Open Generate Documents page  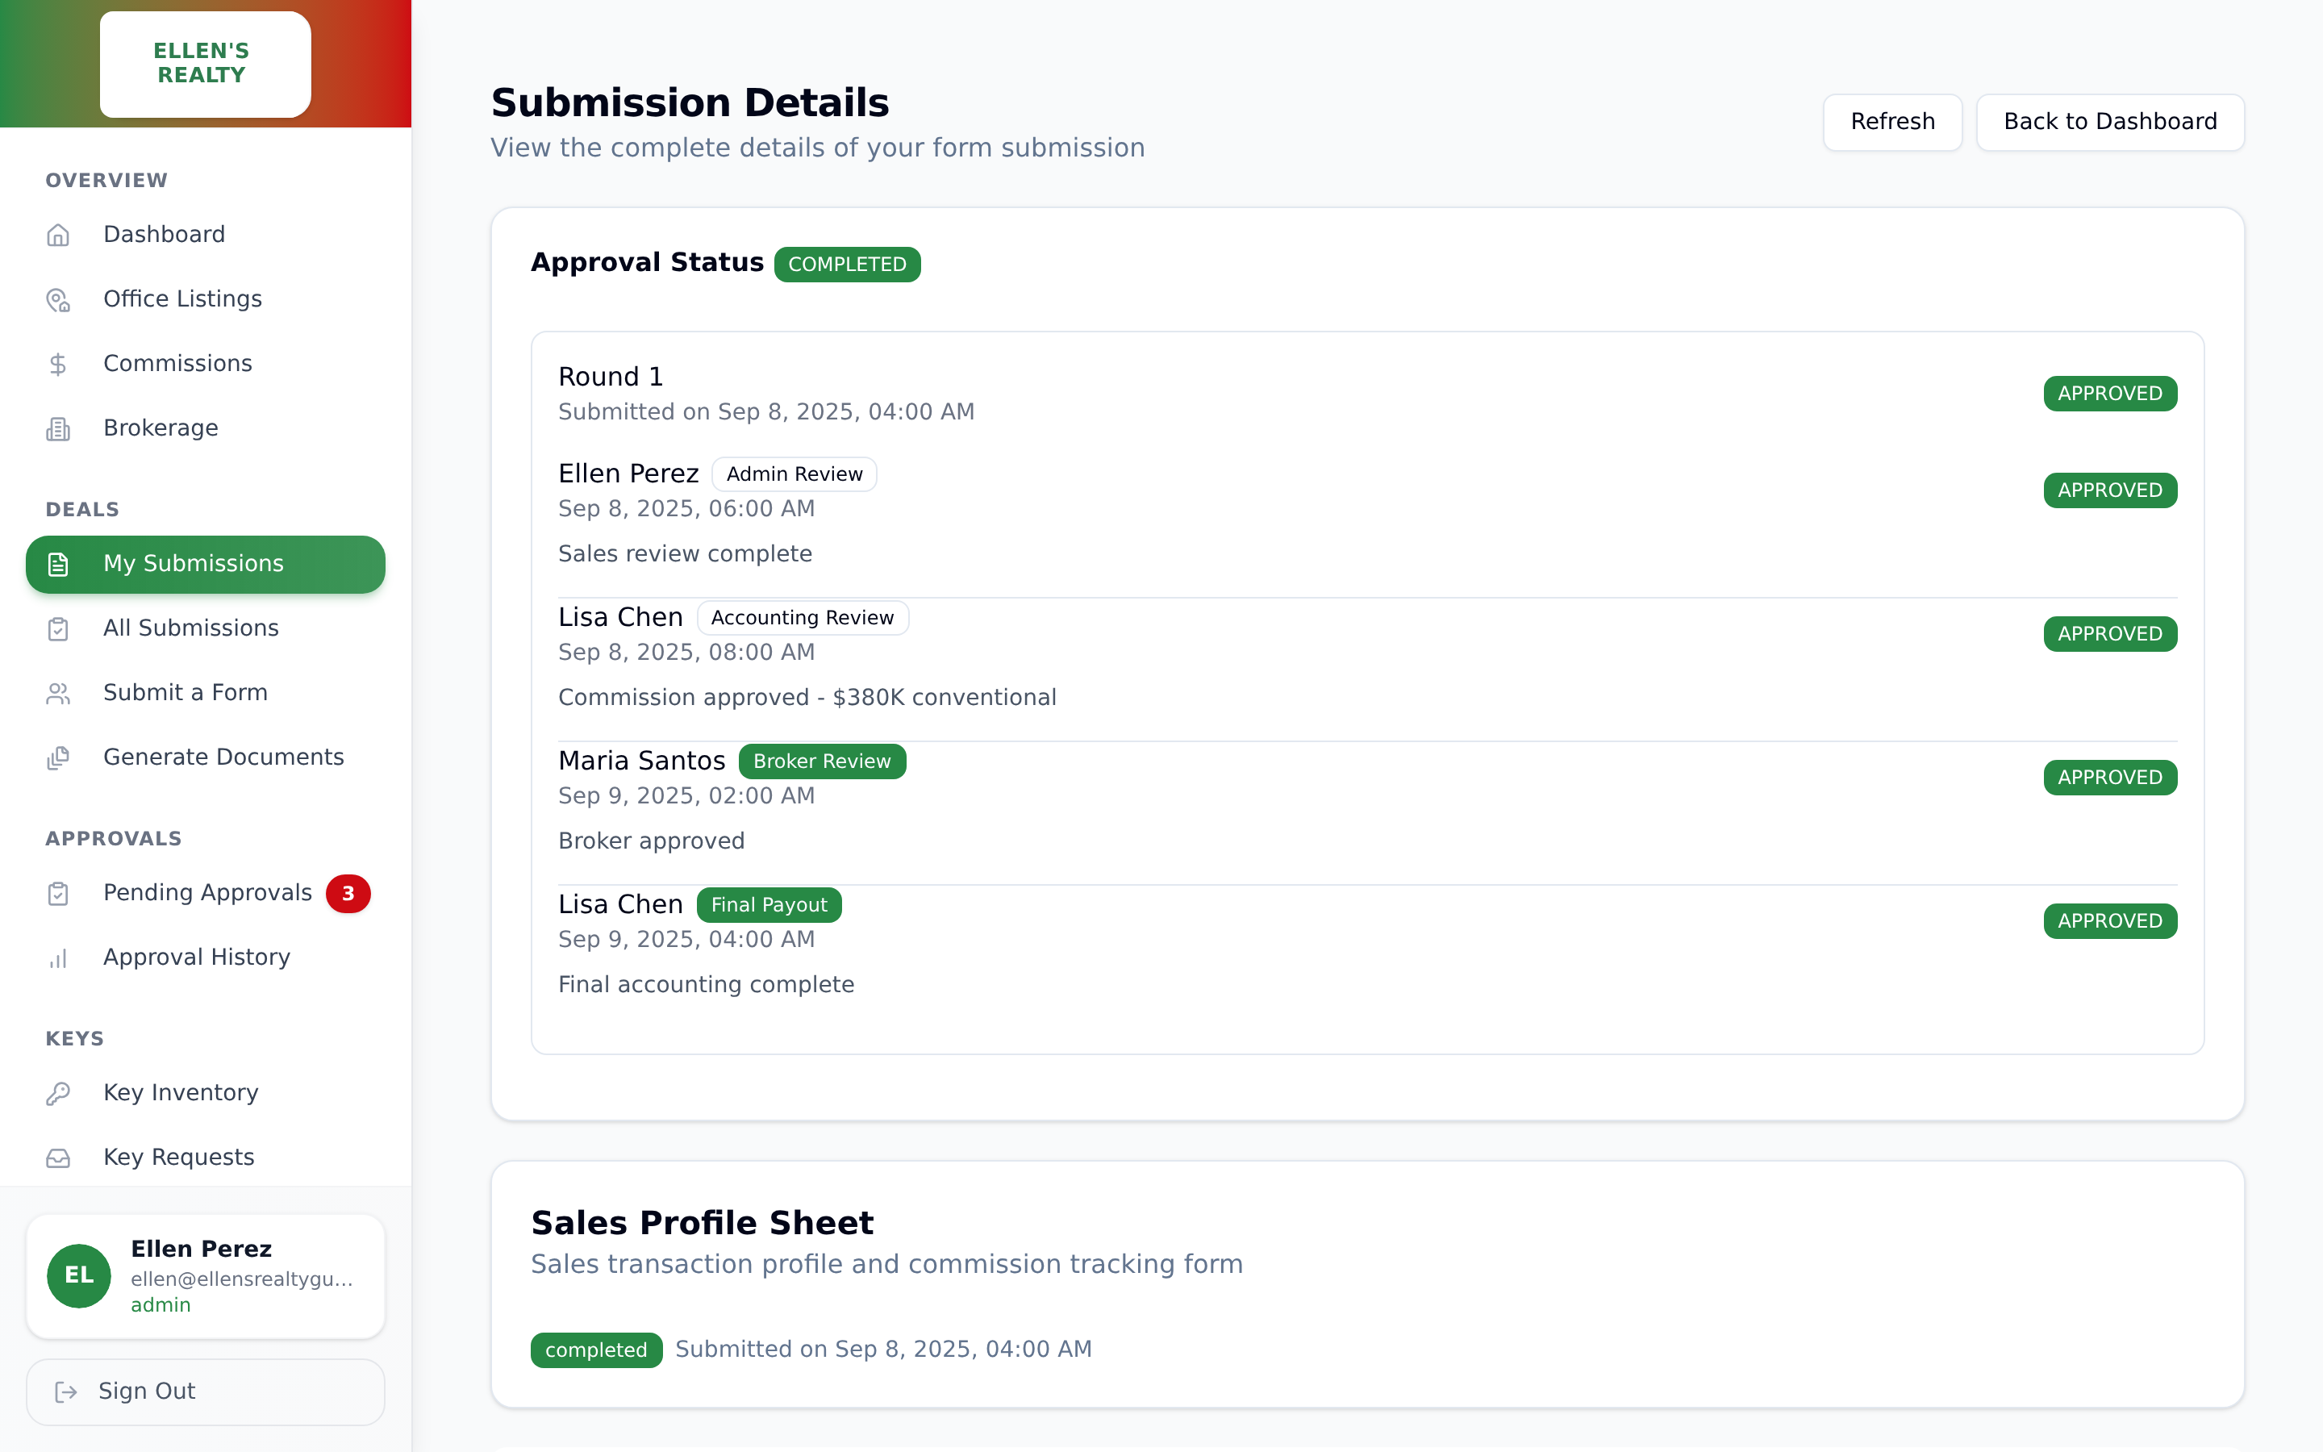point(206,757)
